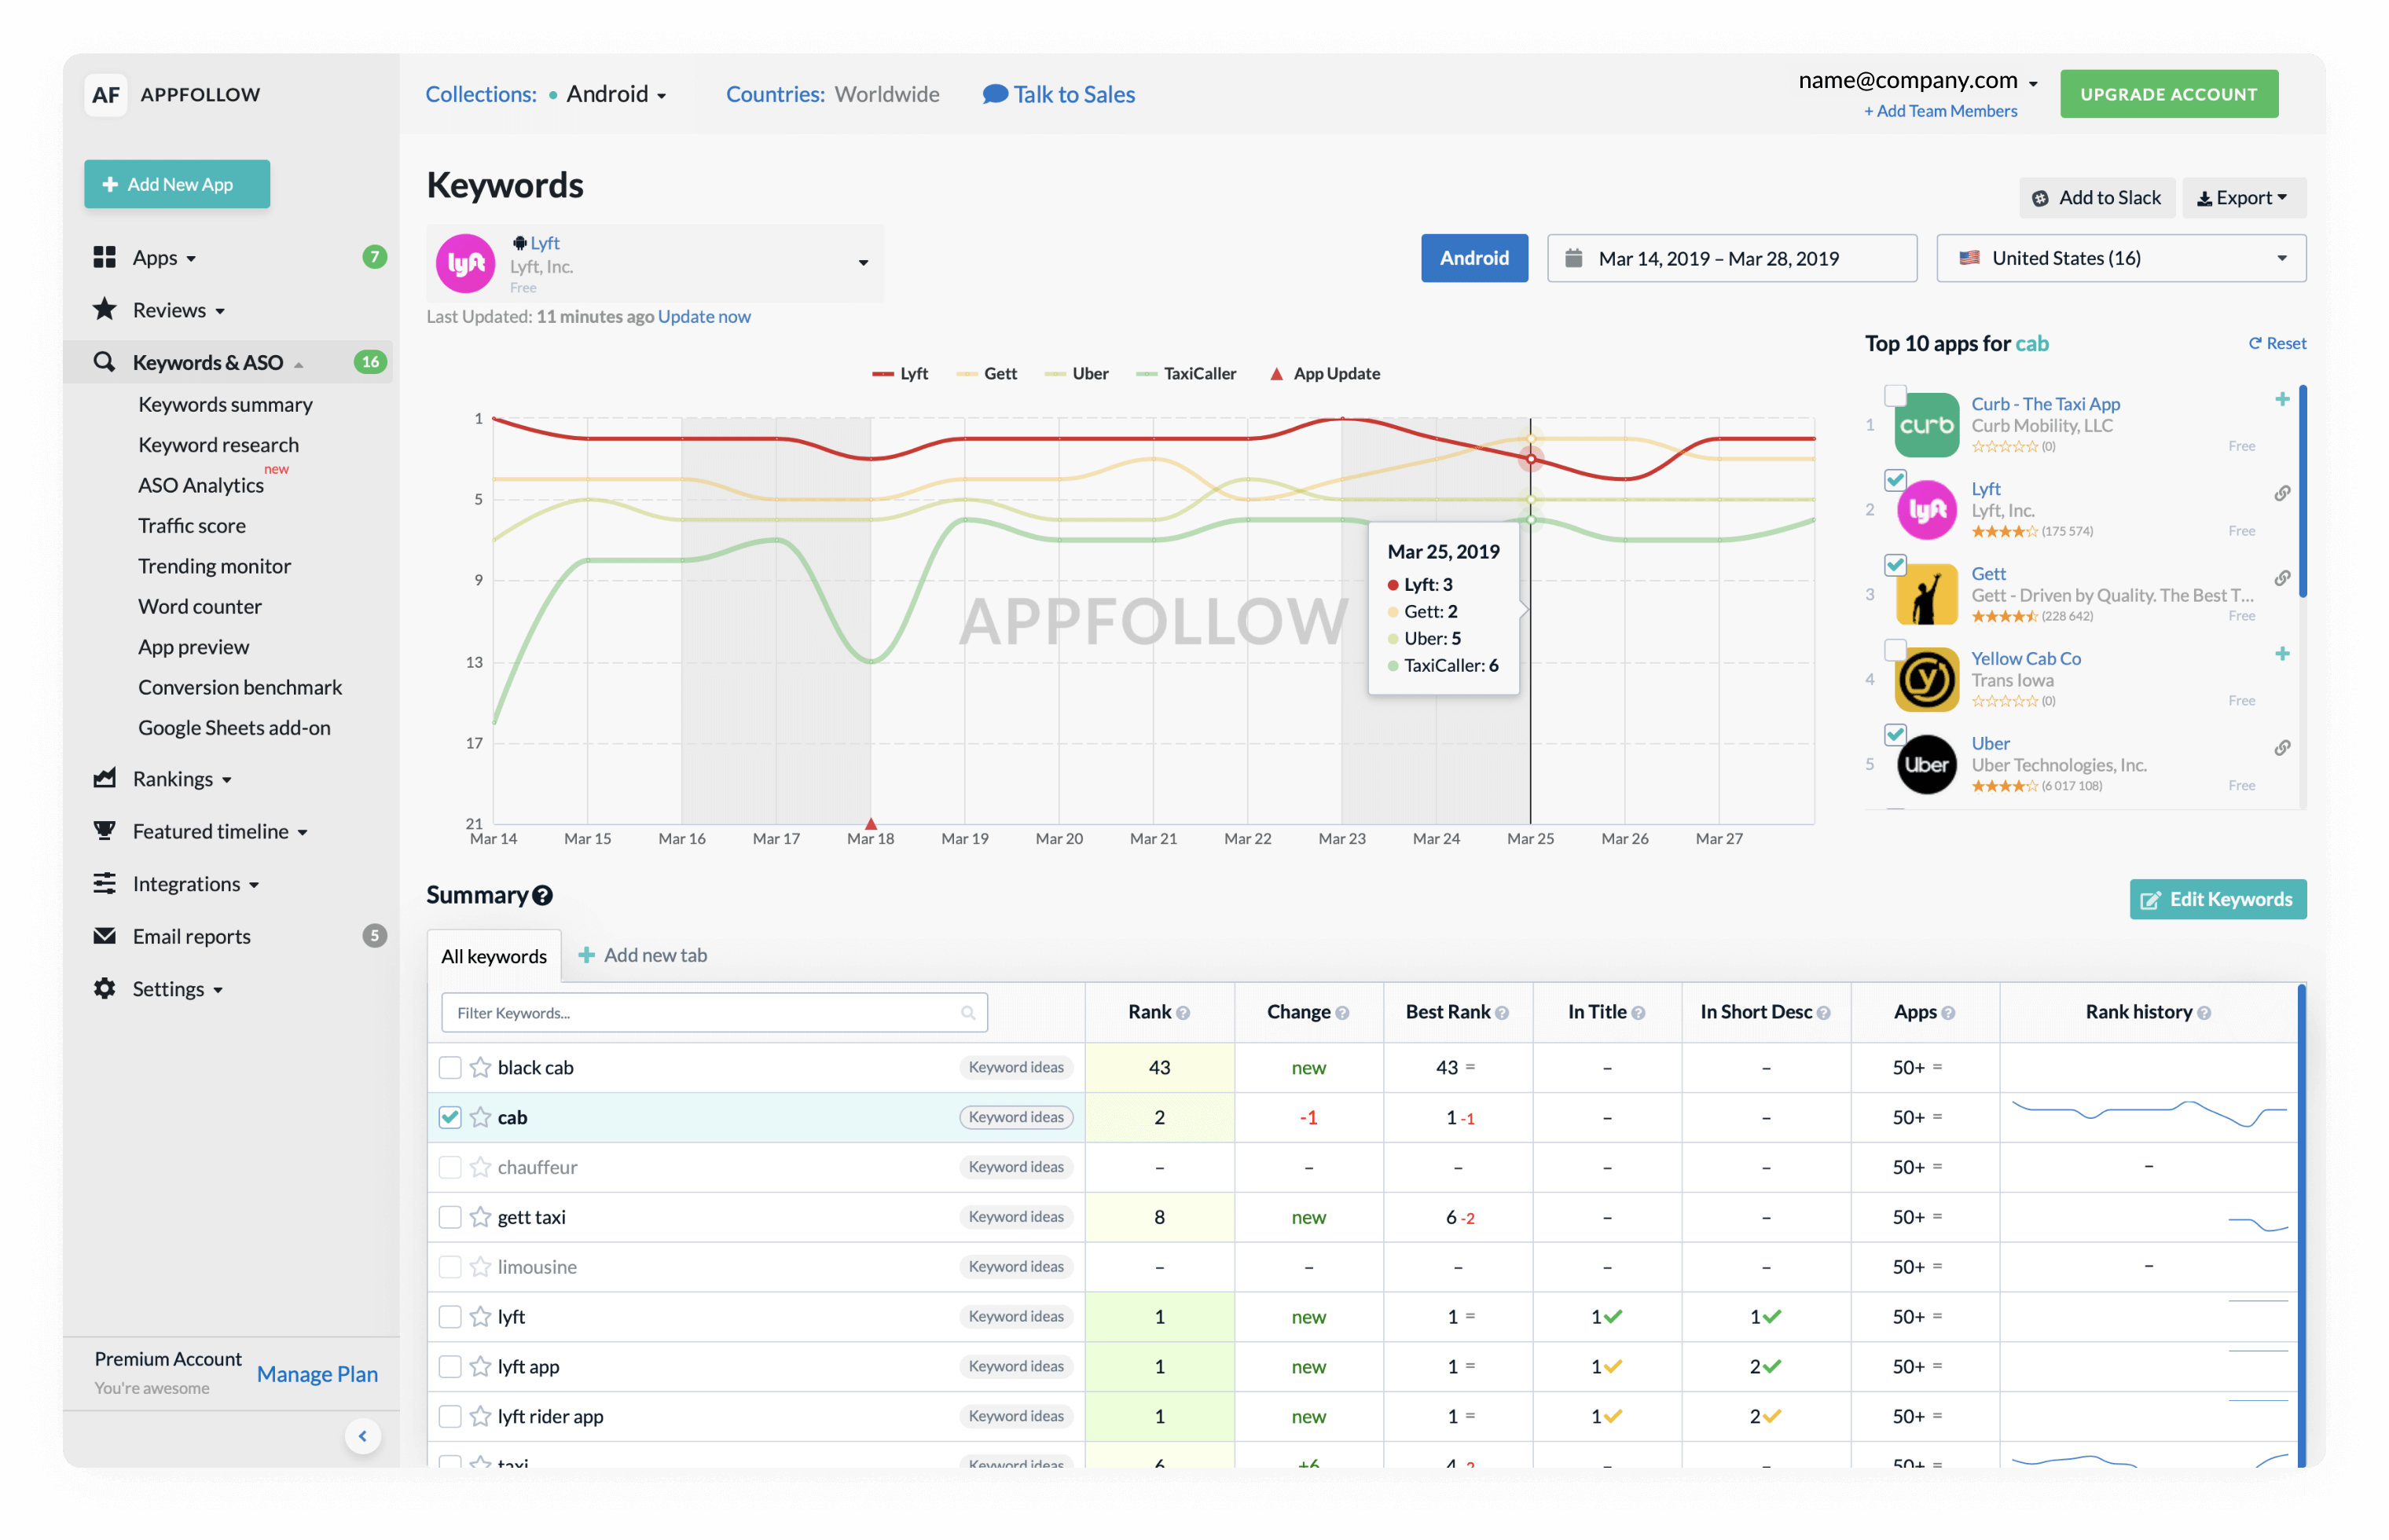
Task: Click the Update now link
Action: pyautogui.click(x=704, y=316)
